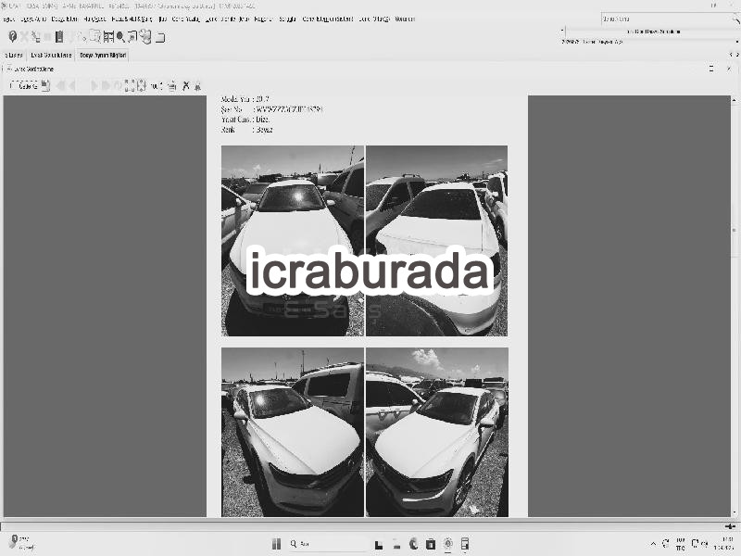741x556 pixels.
Task: Click the vertical scrollbar's down arrow
Action: (734, 512)
